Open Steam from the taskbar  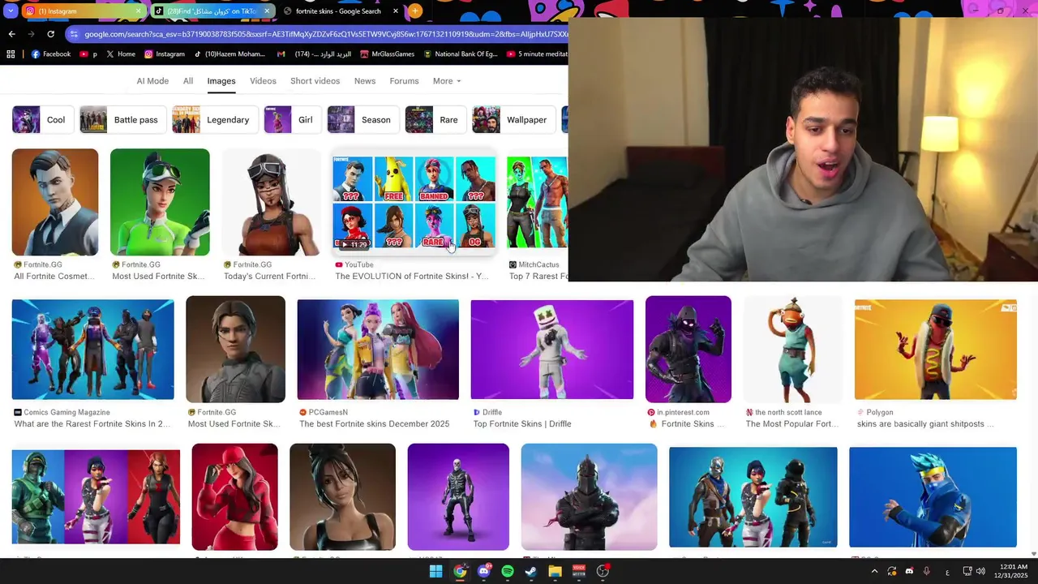tap(531, 572)
